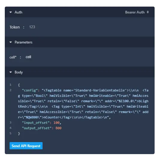Click line number 1 in body editor
The height and width of the screenshot is (161, 160).
pos(10,85)
